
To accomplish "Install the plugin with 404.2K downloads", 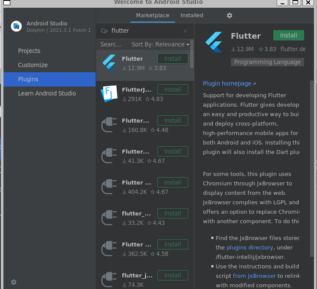I will [172, 183].
